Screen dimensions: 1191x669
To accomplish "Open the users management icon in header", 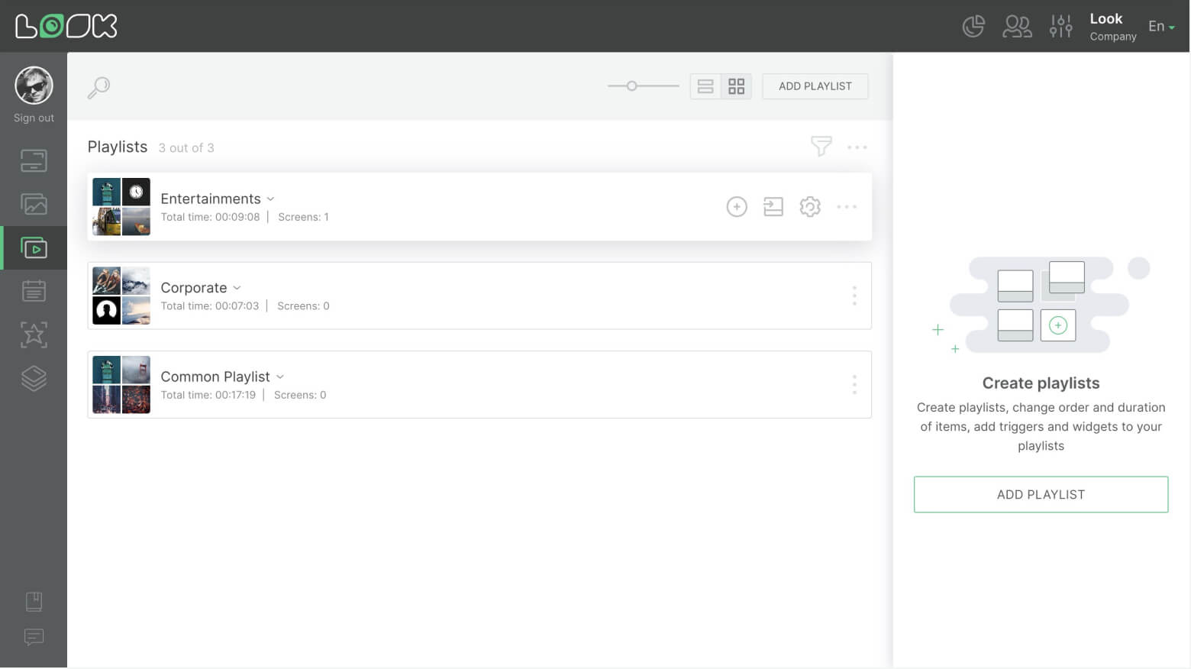I will [1017, 27].
